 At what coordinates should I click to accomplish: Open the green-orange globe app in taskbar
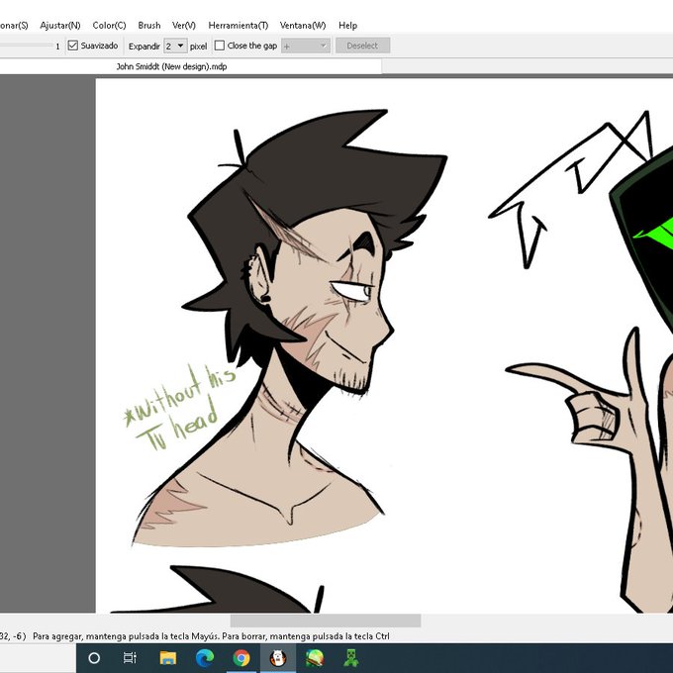click(315, 658)
